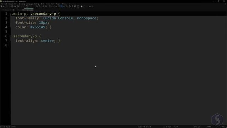Show the Document List panel icon

pos(70,6)
